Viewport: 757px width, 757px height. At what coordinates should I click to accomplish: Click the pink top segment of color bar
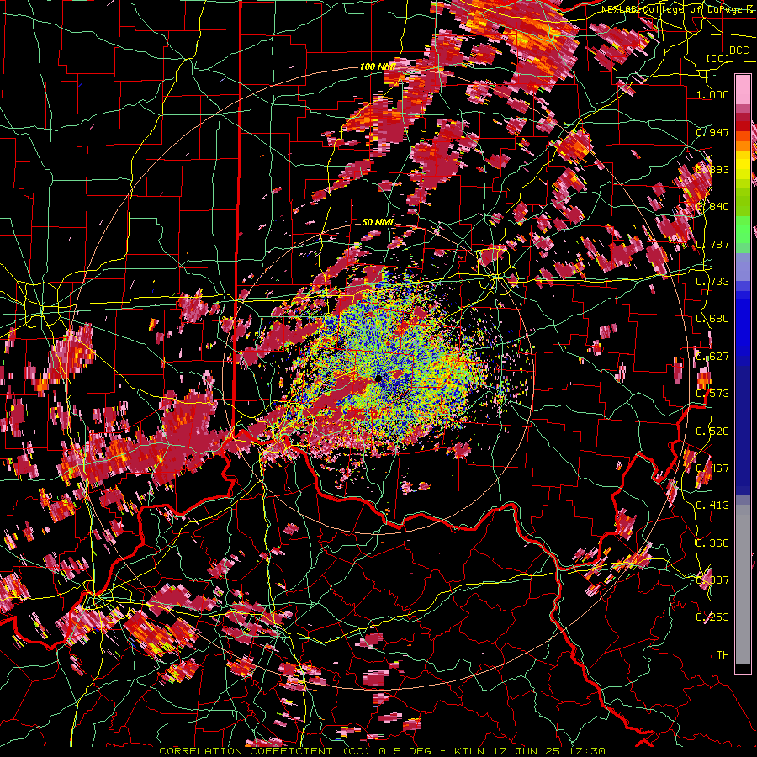[x=743, y=89]
